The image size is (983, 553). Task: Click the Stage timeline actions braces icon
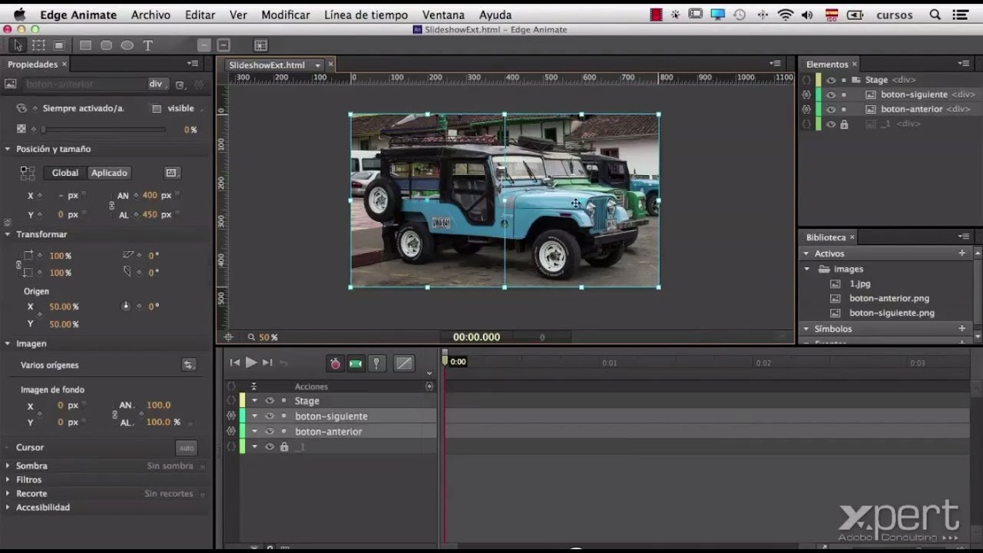tap(230, 401)
